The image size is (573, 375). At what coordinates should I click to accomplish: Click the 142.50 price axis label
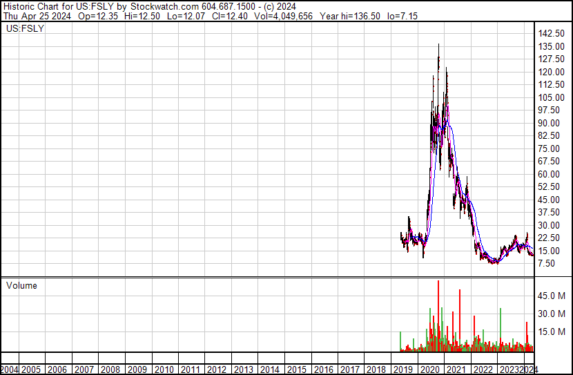(551, 33)
